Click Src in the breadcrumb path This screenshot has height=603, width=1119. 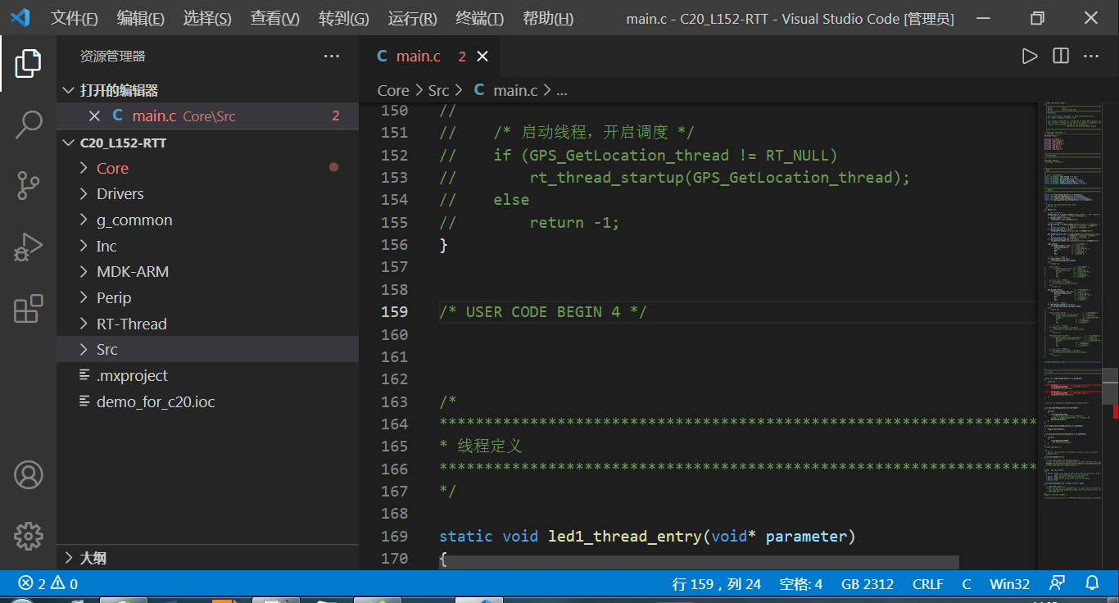coord(438,90)
